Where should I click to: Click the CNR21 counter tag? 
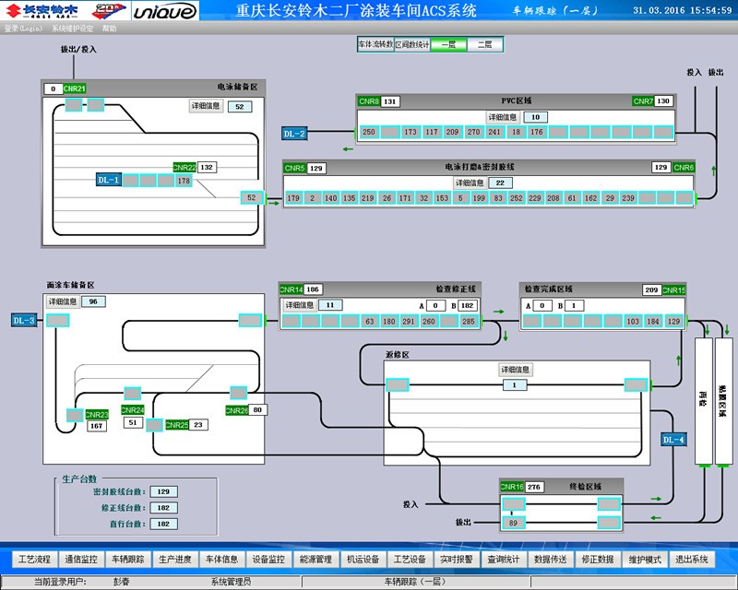coord(75,88)
